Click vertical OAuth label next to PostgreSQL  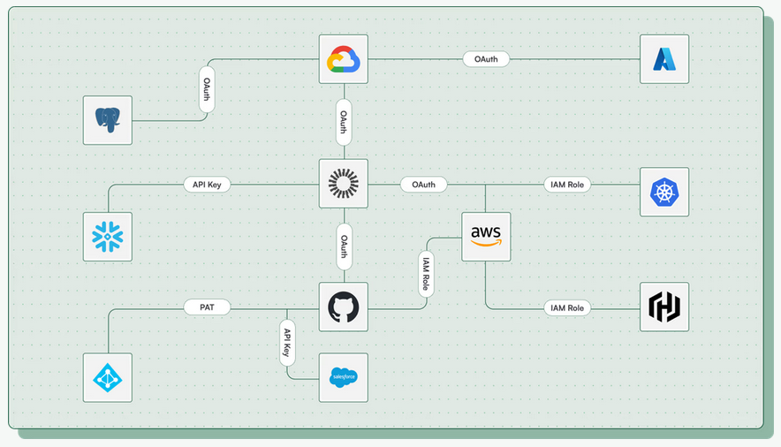point(207,91)
